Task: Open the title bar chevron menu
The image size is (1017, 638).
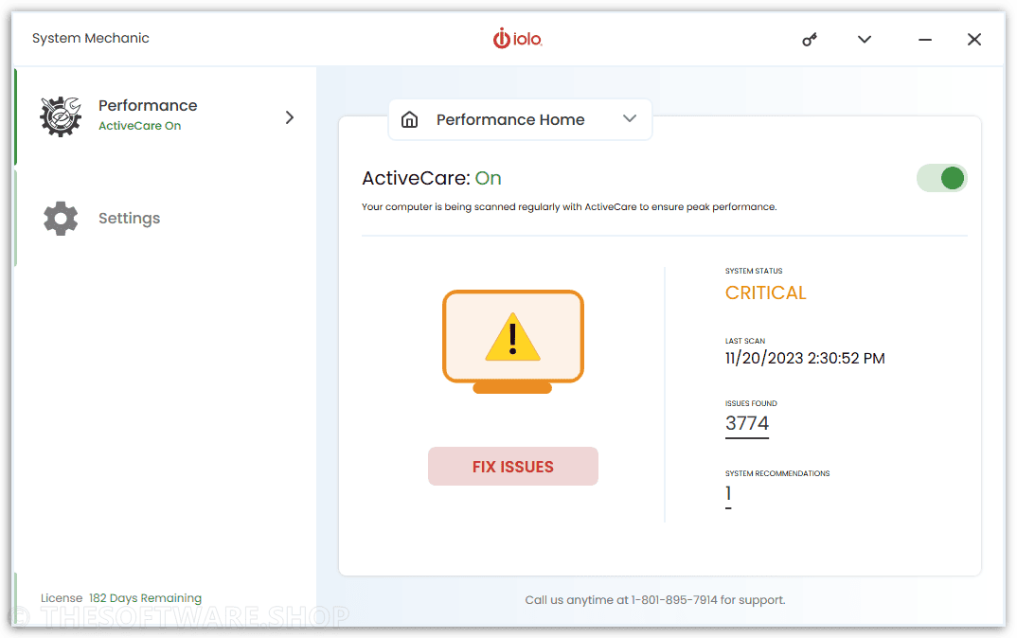Action: pos(865,40)
